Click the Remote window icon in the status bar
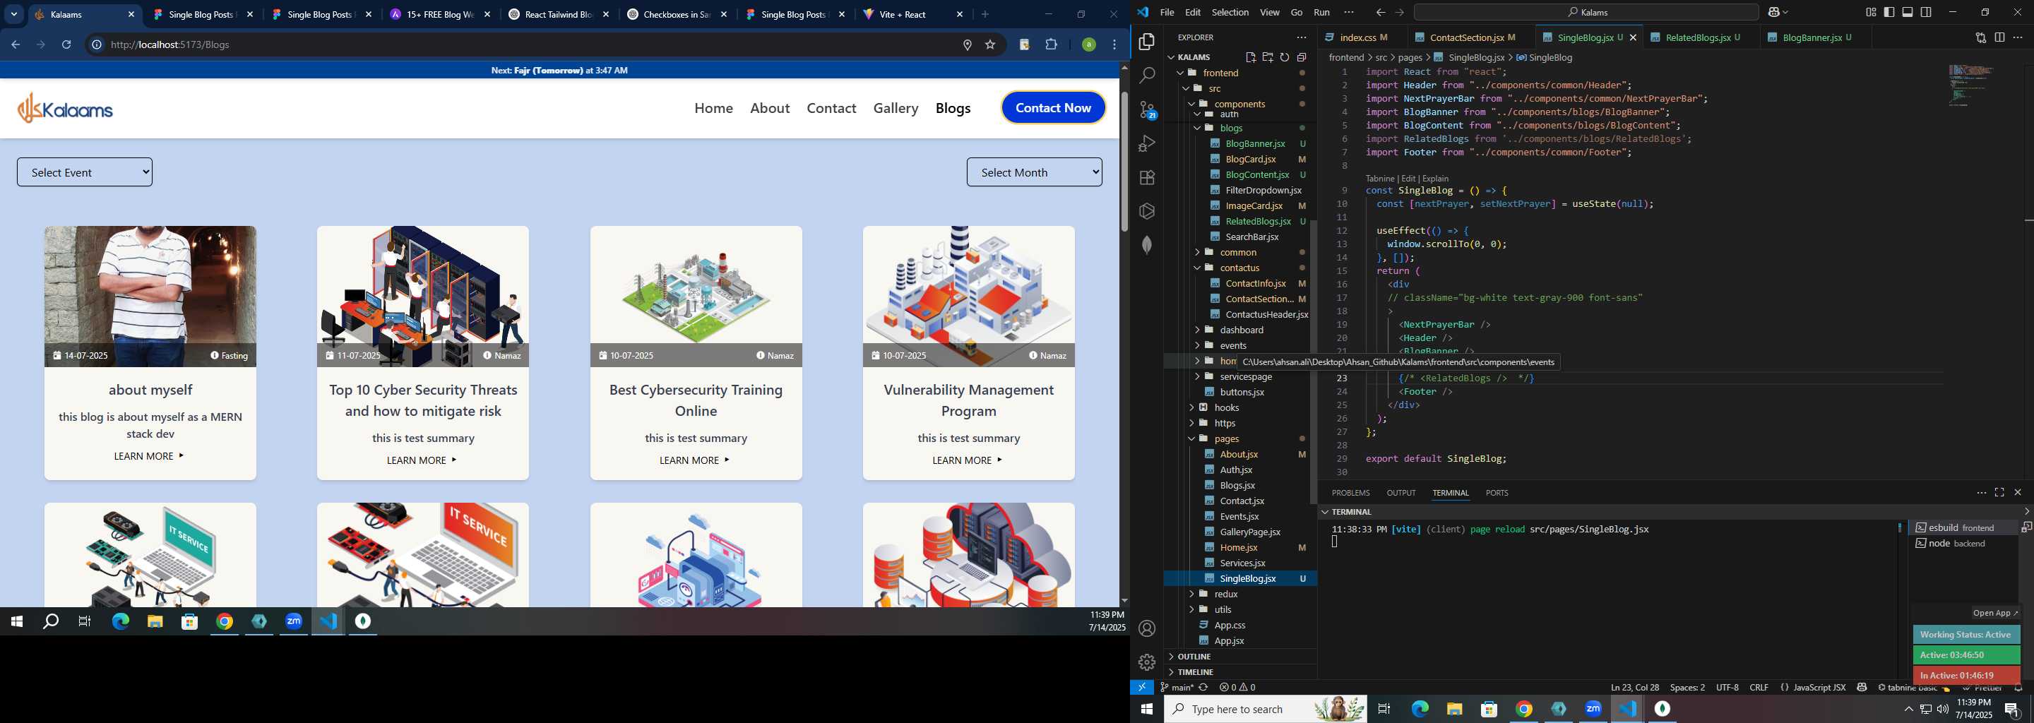The width and height of the screenshot is (2034, 723). [x=1142, y=688]
